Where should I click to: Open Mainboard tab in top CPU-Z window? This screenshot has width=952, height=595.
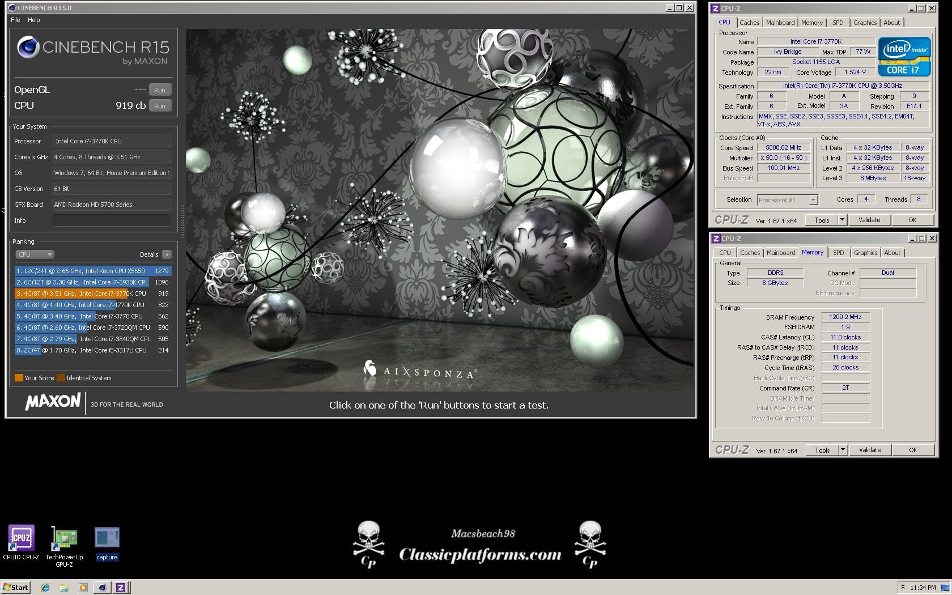point(780,23)
